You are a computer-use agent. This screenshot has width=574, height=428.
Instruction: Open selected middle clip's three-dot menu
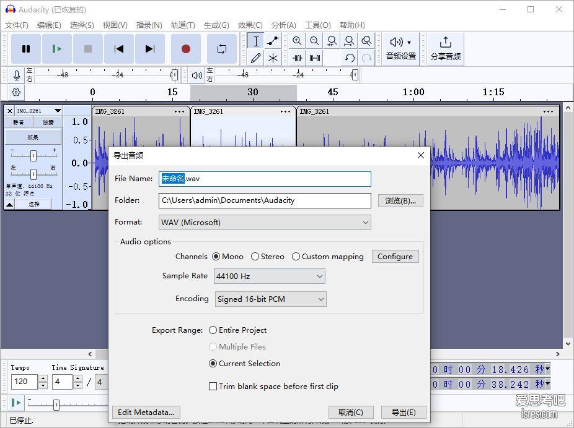[x=285, y=112]
